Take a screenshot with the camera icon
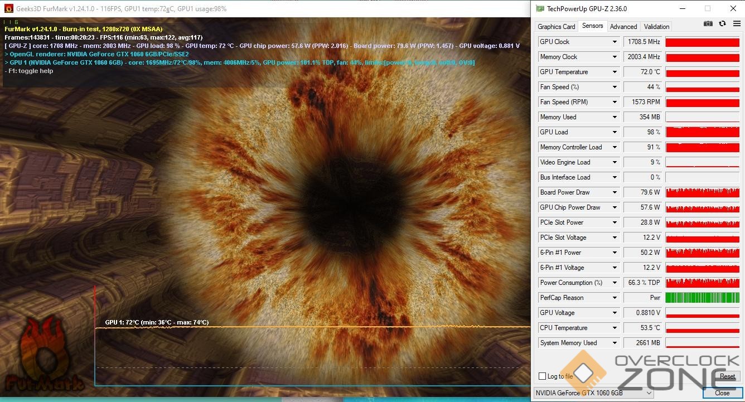 (x=708, y=23)
